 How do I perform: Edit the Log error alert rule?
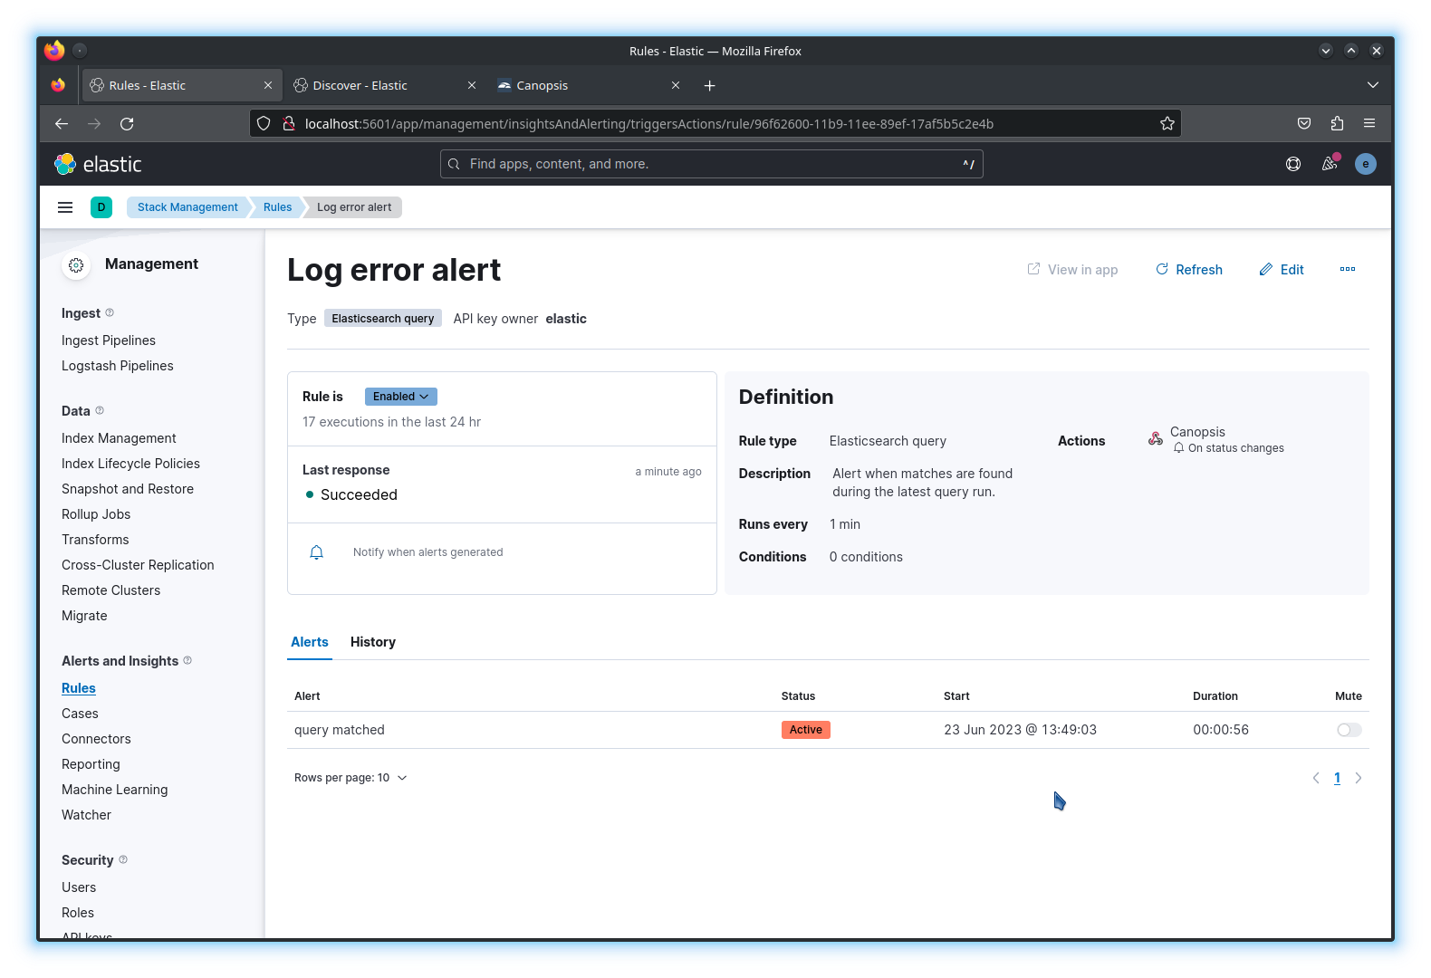[x=1282, y=270]
